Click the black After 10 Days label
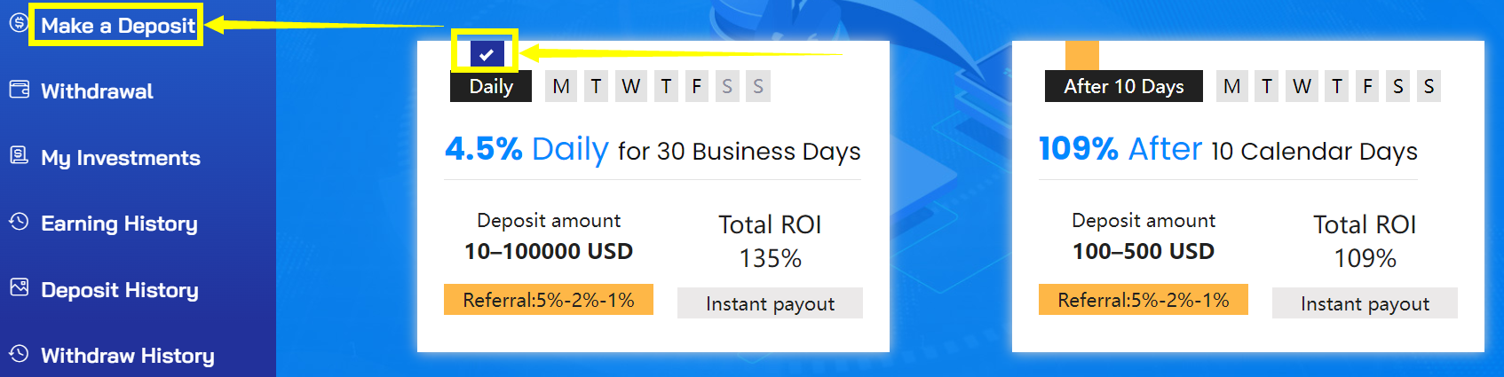 click(x=1123, y=87)
